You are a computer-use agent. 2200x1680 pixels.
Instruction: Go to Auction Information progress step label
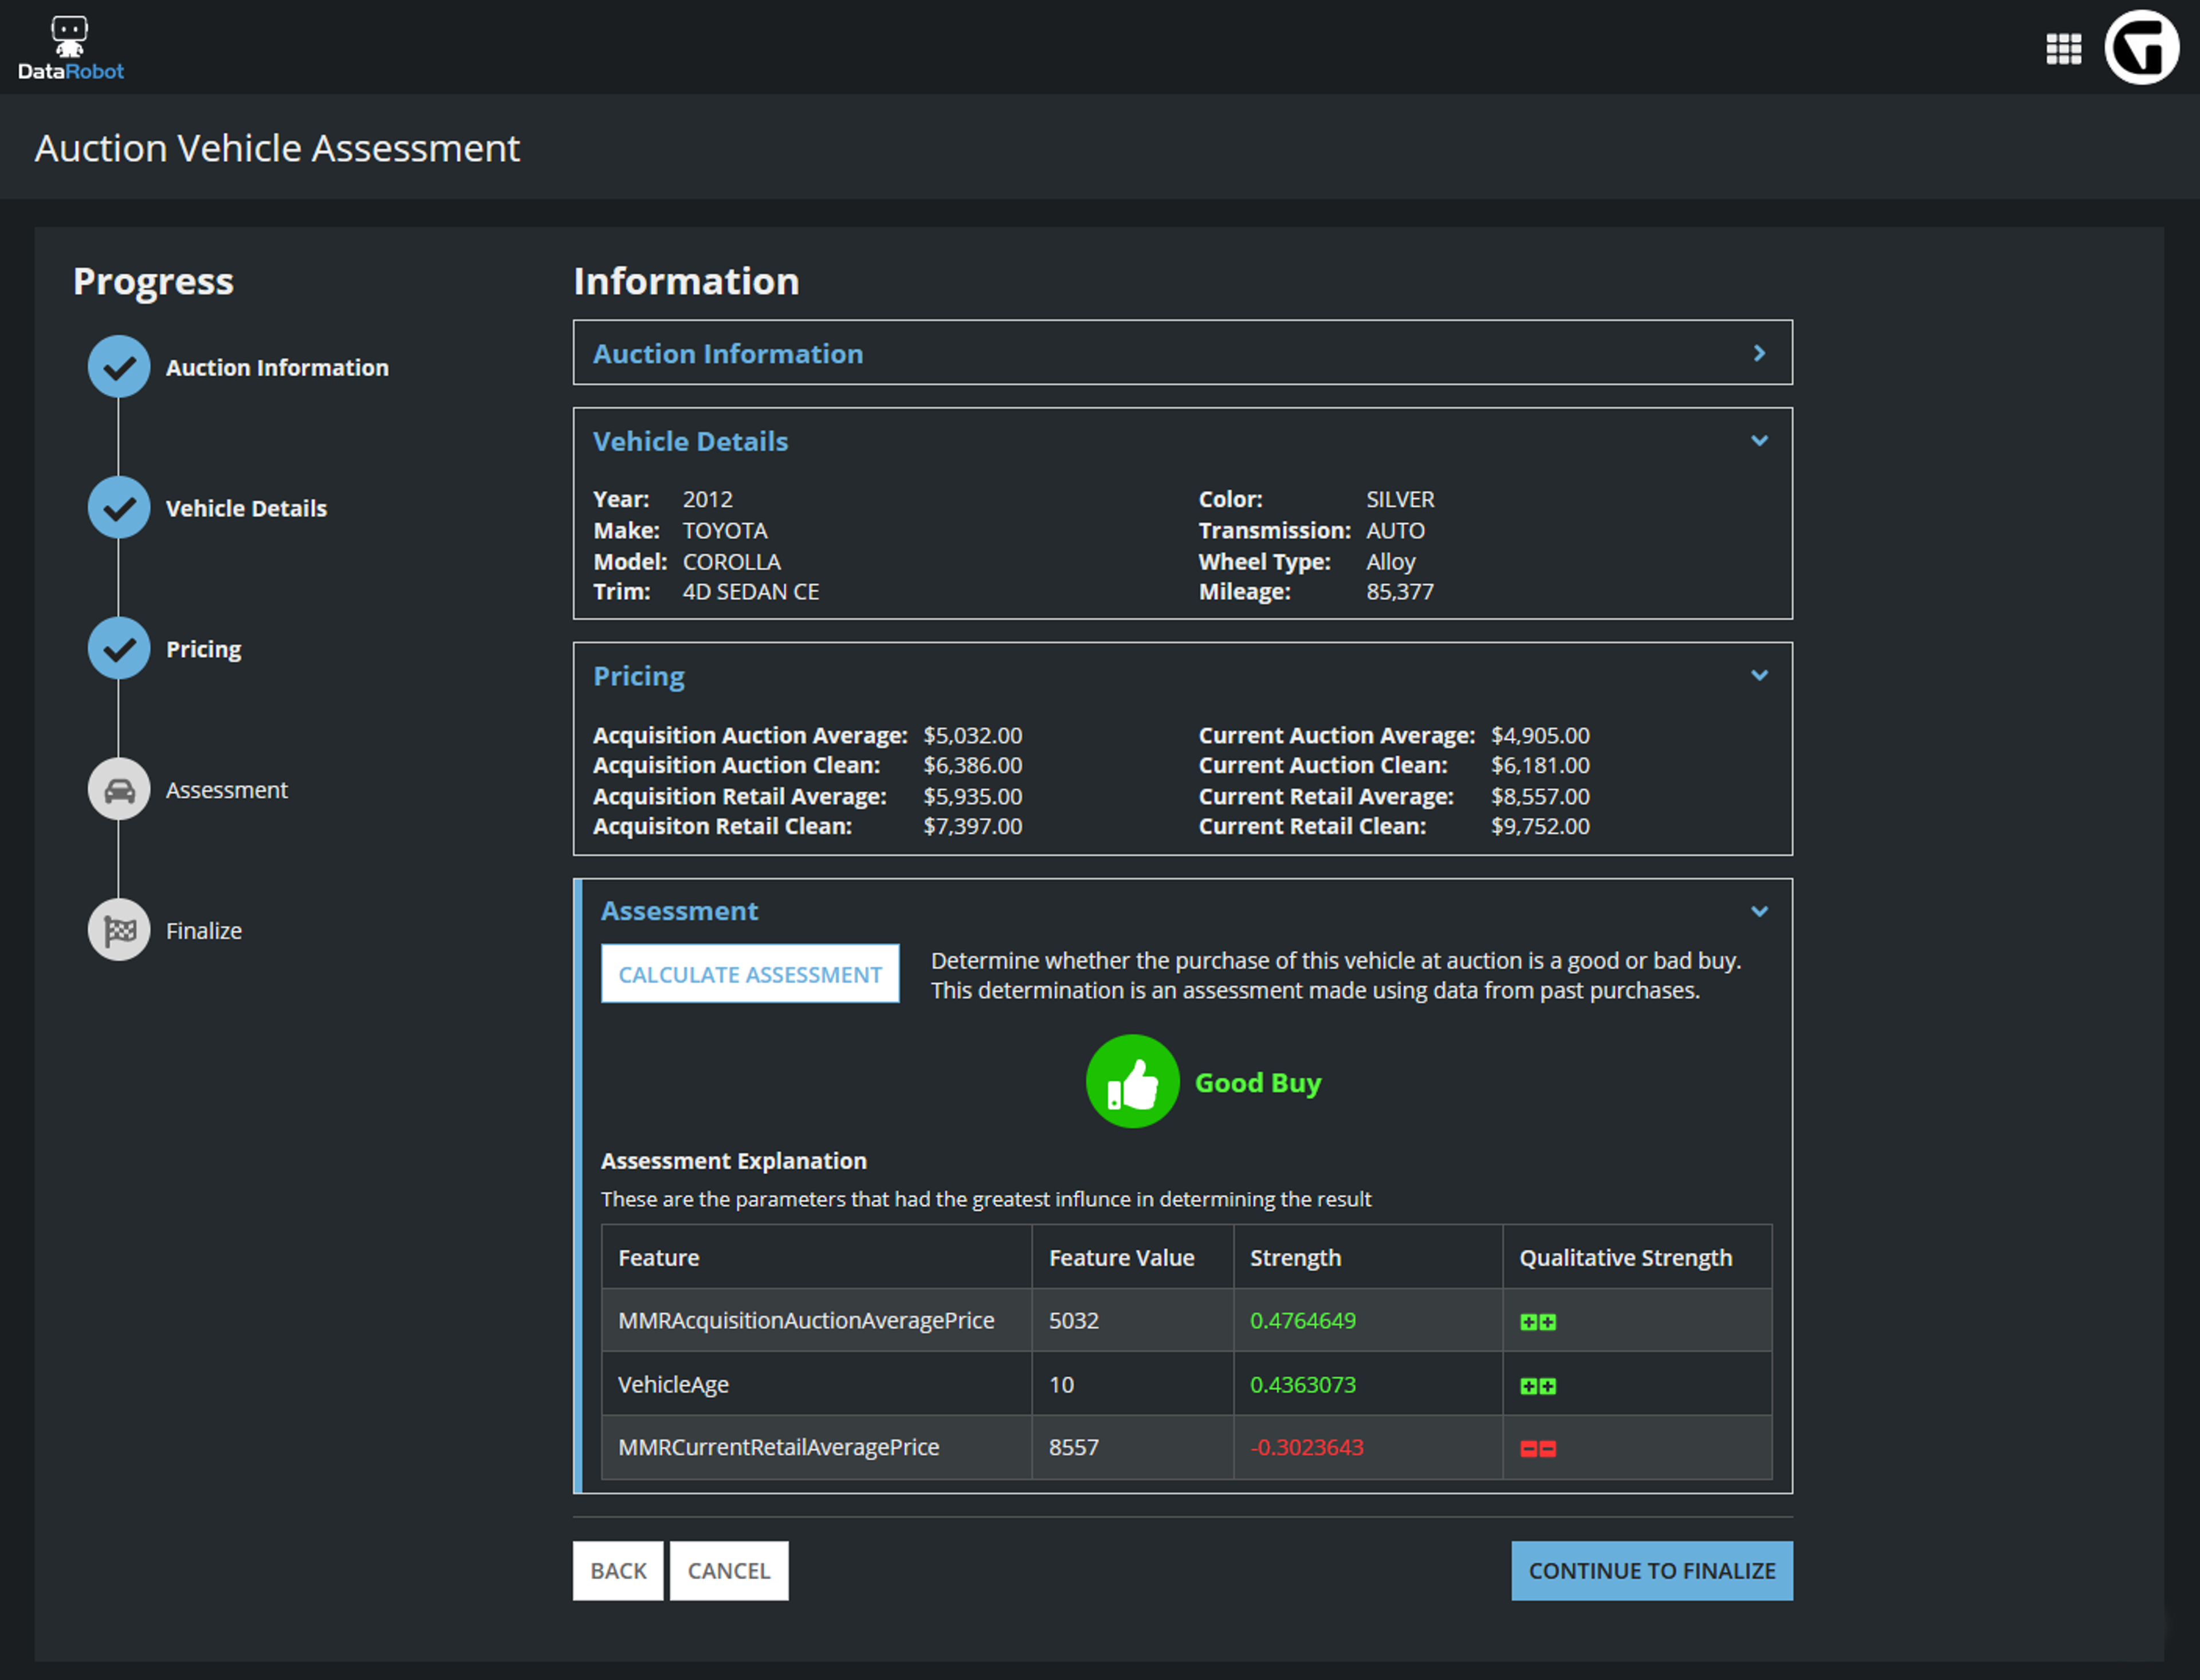click(x=277, y=368)
